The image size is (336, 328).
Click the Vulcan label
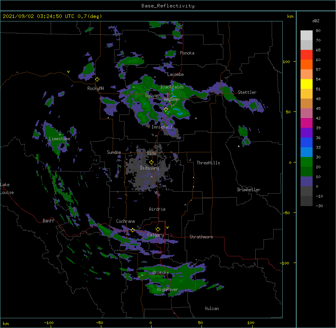point(212,309)
